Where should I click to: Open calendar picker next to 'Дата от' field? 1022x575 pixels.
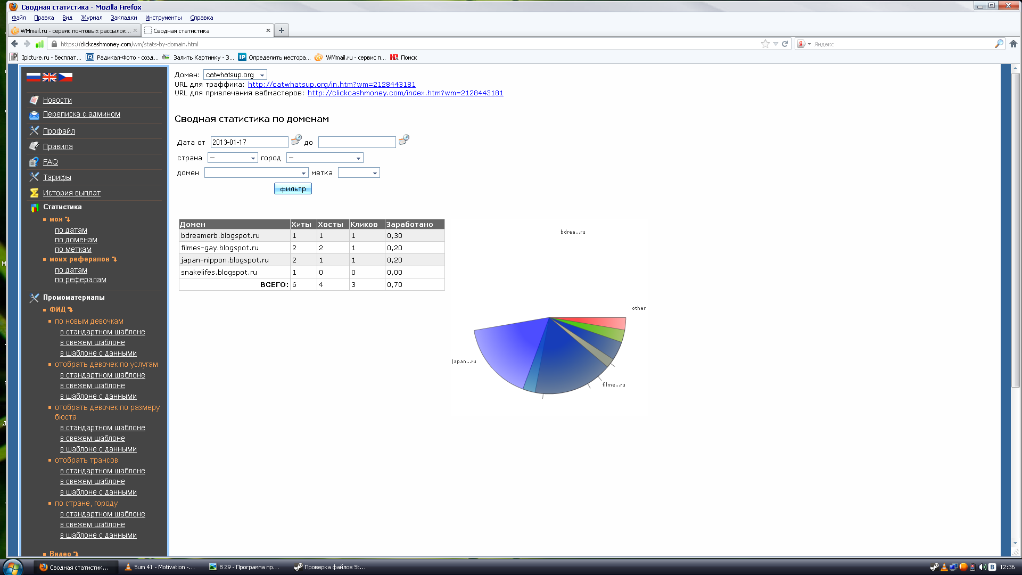(x=296, y=140)
